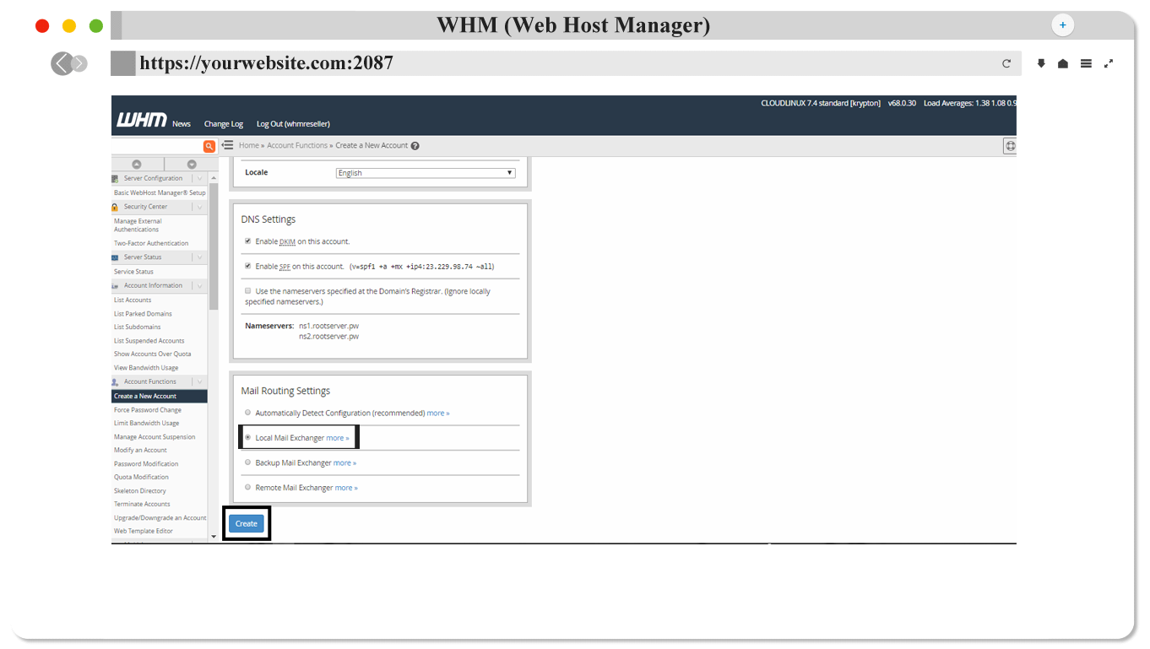Select the Backup Mail Exchanger radio button

248,462
